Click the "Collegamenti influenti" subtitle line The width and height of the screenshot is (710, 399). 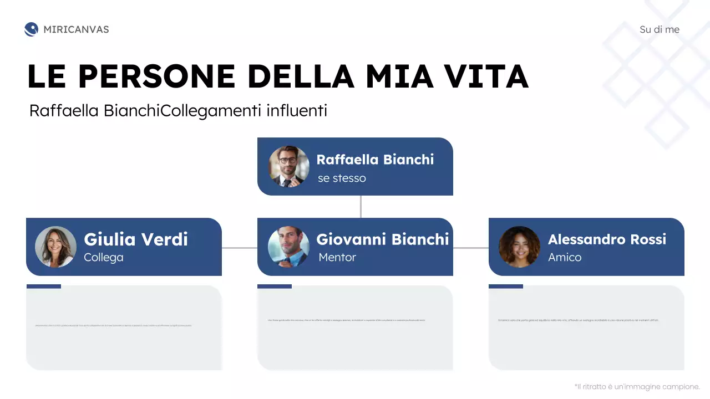click(x=178, y=111)
